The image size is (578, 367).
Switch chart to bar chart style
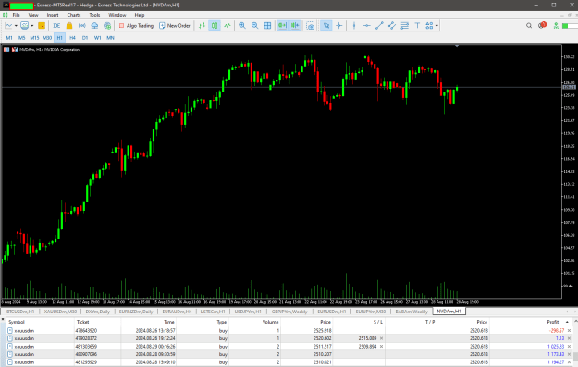tap(202, 26)
